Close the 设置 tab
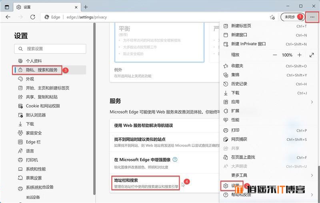 76,7
